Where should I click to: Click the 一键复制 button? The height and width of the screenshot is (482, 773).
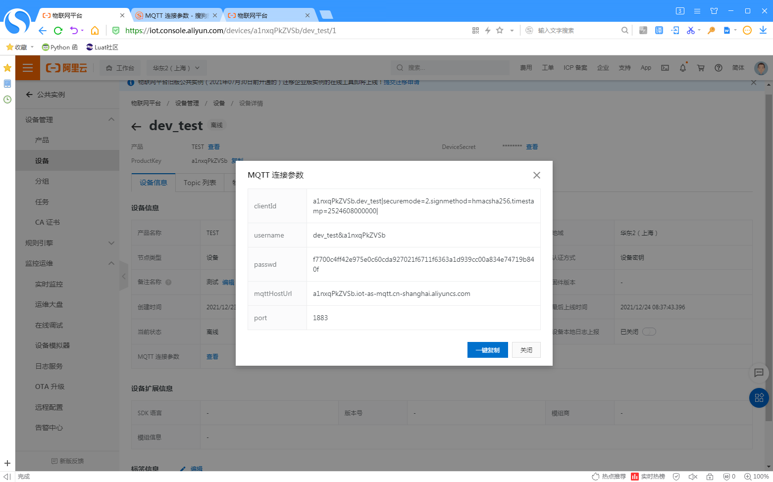[x=488, y=350]
